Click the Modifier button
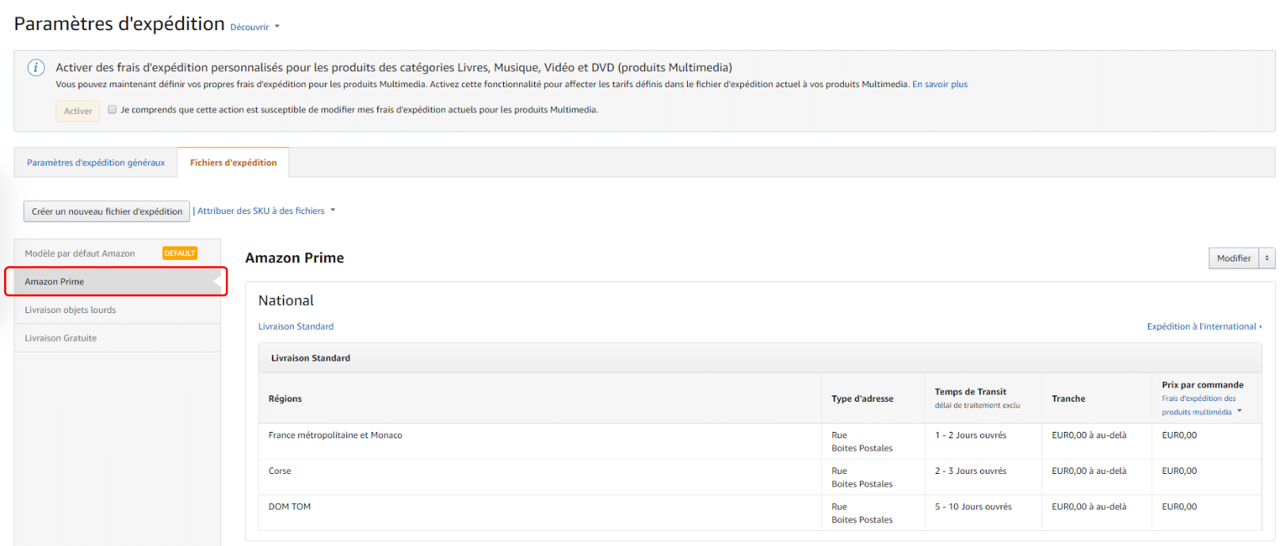This screenshot has height=546, width=1283. click(x=1234, y=258)
